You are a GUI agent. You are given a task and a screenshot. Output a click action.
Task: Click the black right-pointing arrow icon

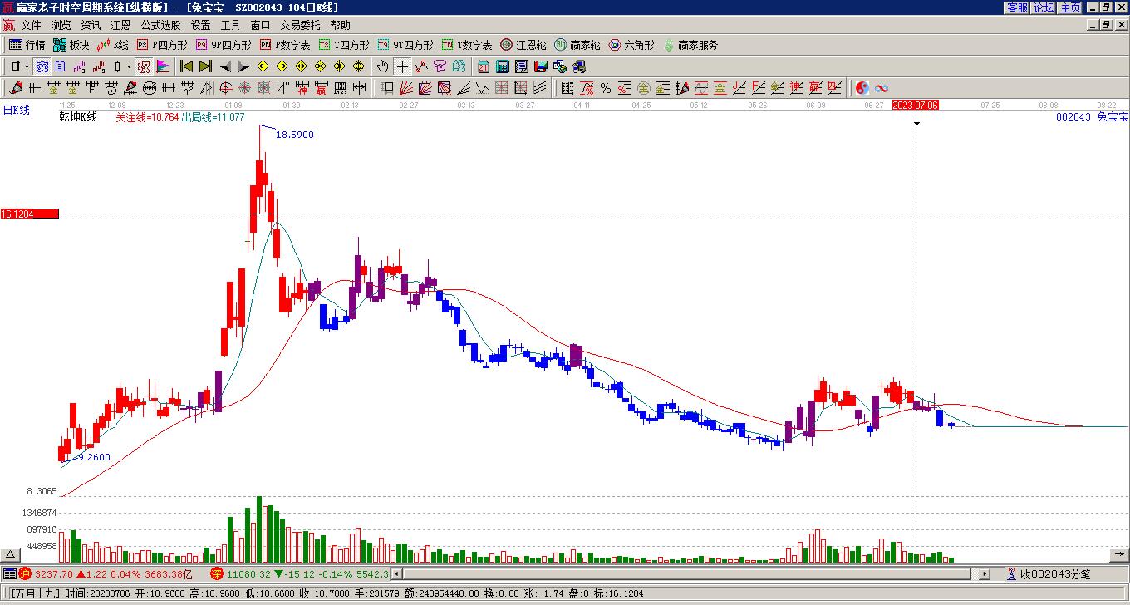(243, 66)
